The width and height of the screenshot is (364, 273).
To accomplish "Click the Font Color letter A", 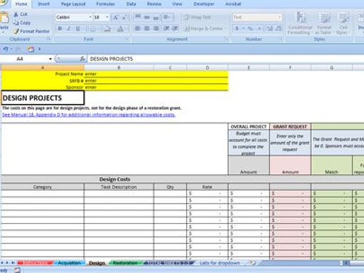I will point(120,28).
